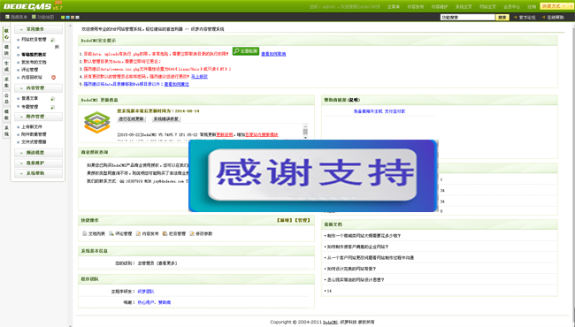Click the add icon beside 专题管理
The height and width of the screenshot is (327, 575).
point(53,107)
